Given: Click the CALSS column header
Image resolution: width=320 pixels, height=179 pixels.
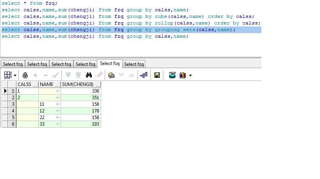Looking at the screenshot, I should click(27, 84).
